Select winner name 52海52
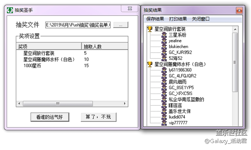The width and height of the screenshot is (251, 150). point(175,58)
